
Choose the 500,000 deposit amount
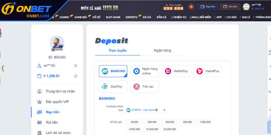tap(187, 122)
